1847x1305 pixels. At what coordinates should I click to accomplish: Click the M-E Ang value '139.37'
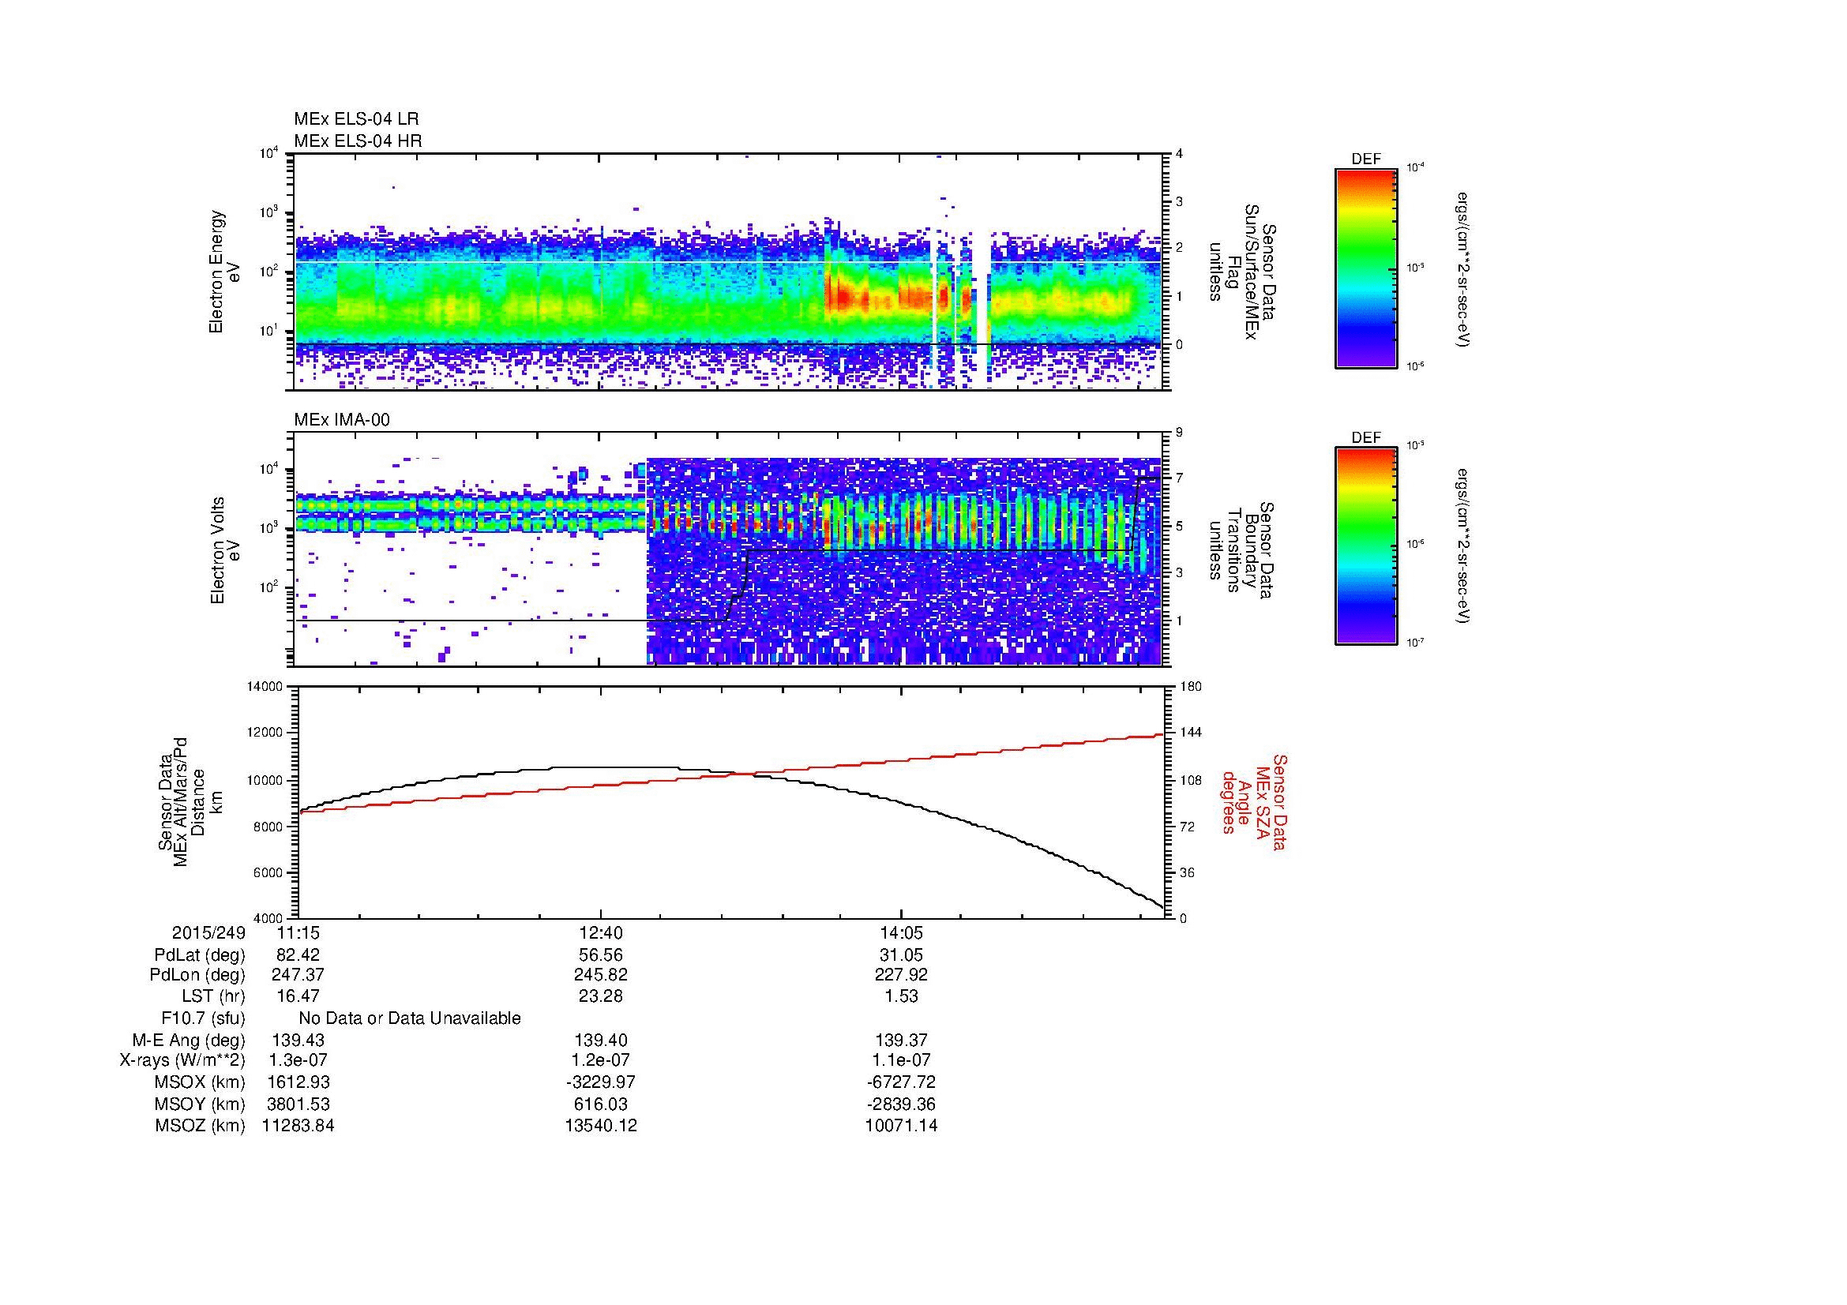tap(901, 1041)
